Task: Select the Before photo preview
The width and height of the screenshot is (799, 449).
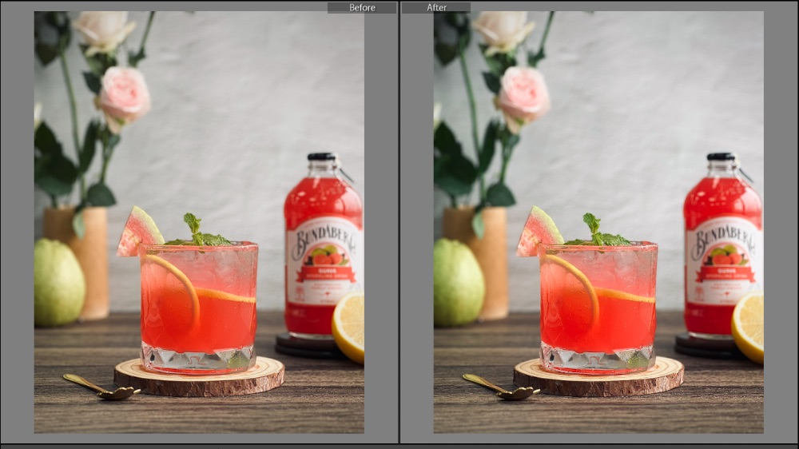Action: [x=199, y=222]
